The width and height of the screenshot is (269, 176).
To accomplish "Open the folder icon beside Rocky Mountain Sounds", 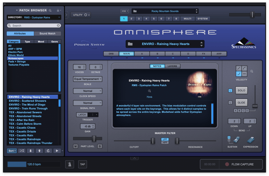I will pyautogui.click(x=135, y=11).
